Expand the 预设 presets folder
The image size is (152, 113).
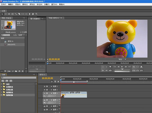pos(1,84)
